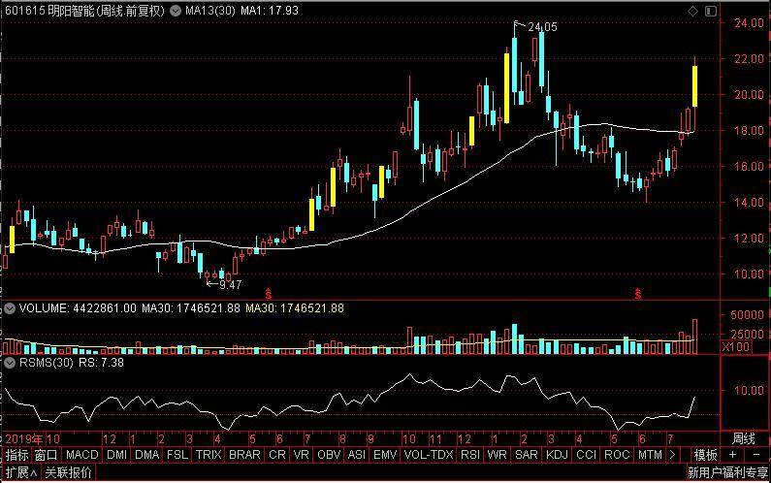Viewport: 771px width, 483px height.
Task: Click the diamond icon at chart top-right
Action: tap(692, 11)
